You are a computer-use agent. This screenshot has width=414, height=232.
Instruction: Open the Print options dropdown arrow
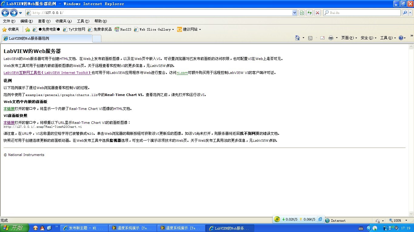click(337, 38)
